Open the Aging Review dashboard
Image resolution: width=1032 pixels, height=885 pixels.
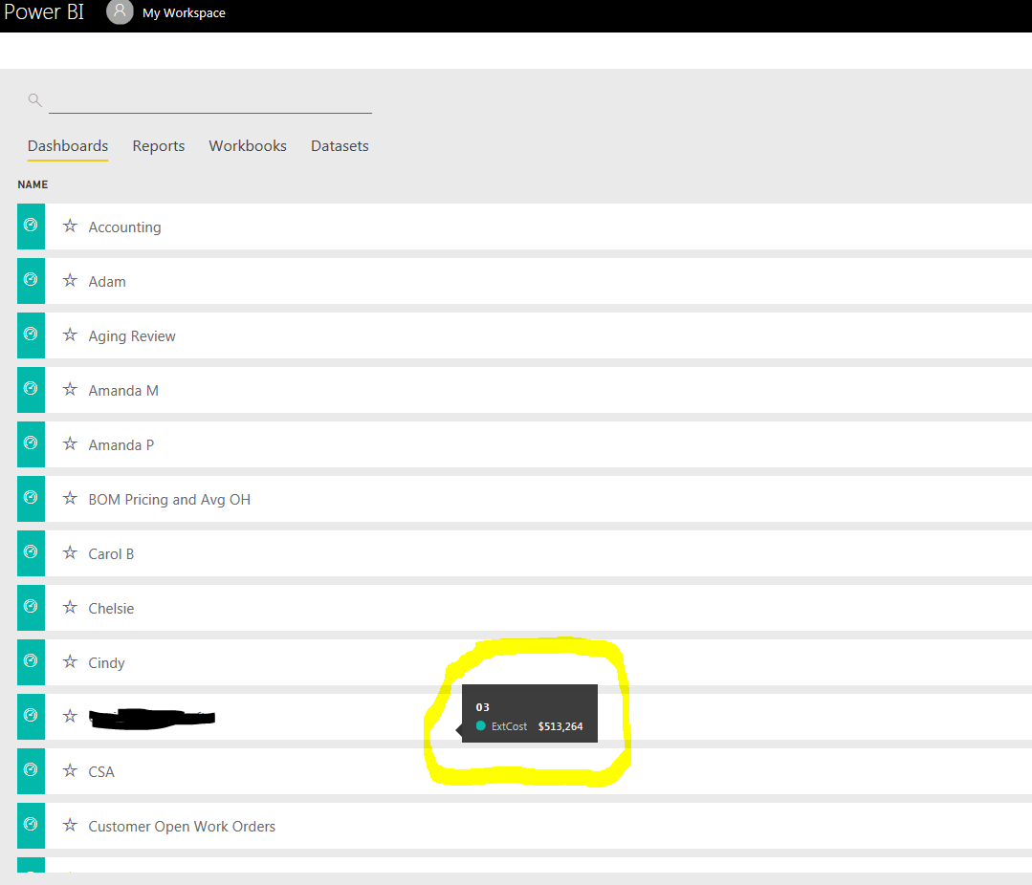tap(132, 336)
